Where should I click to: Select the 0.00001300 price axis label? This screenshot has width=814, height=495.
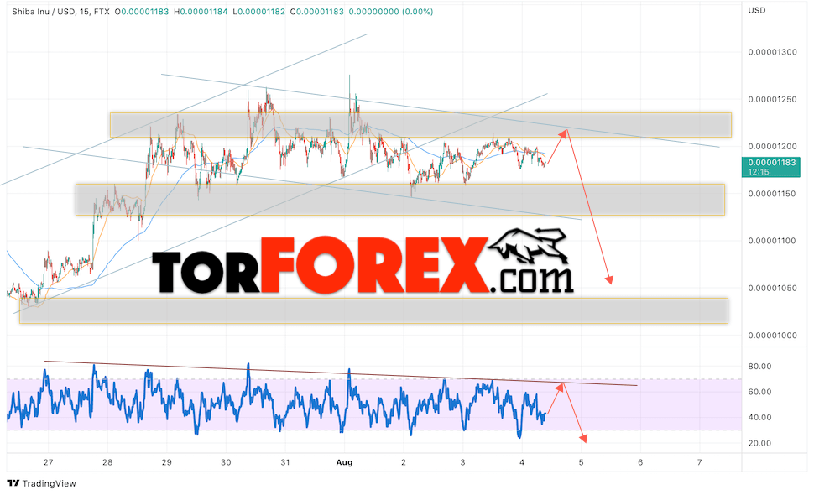click(772, 52)
